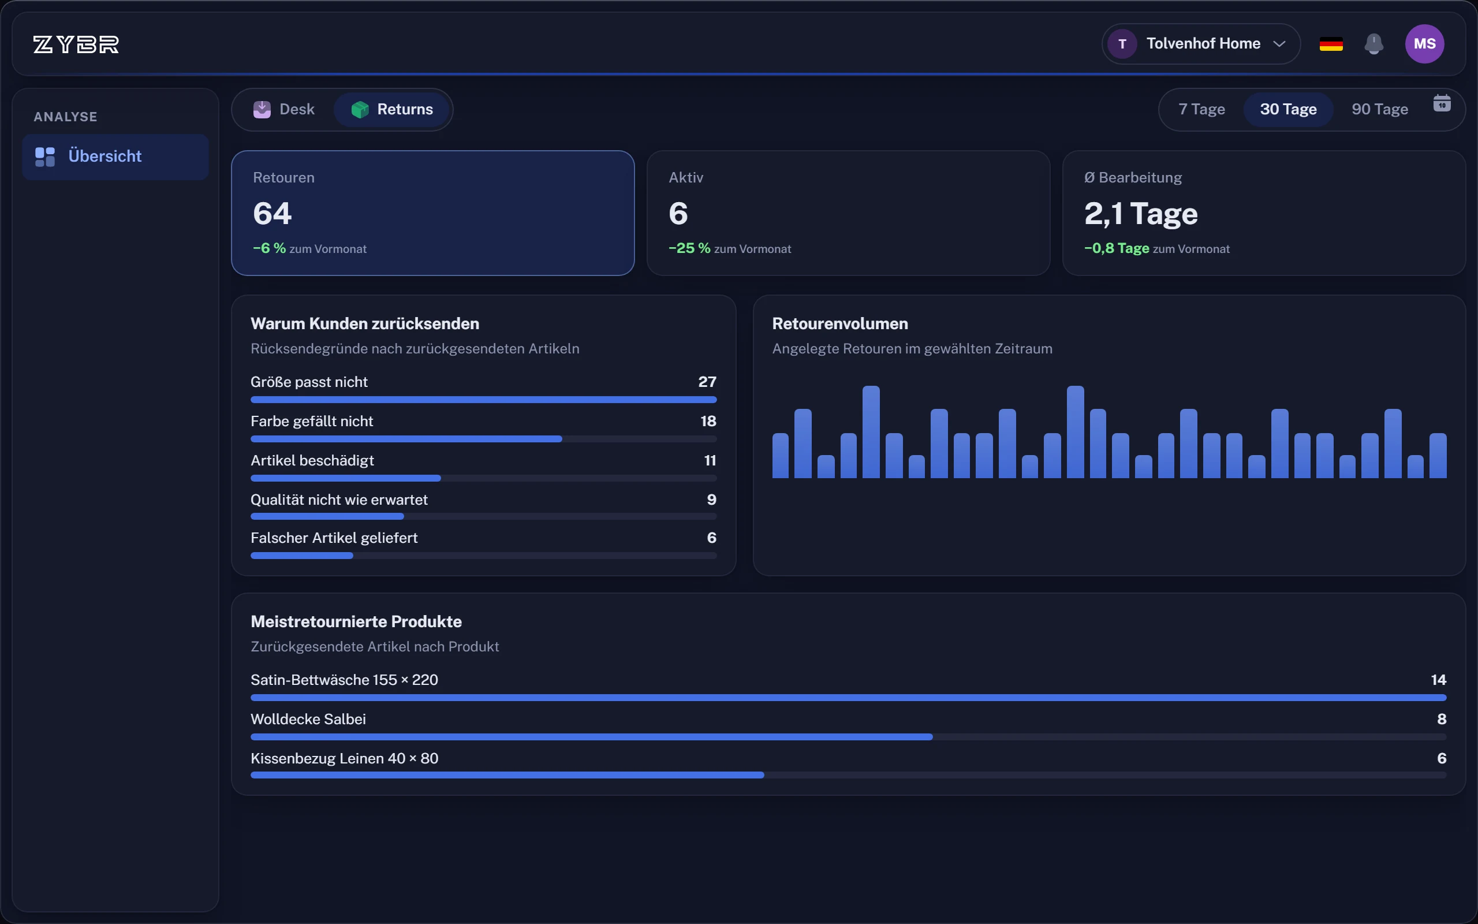Select the Retouren metric card
1478x924 pixels.
(433, 213)
